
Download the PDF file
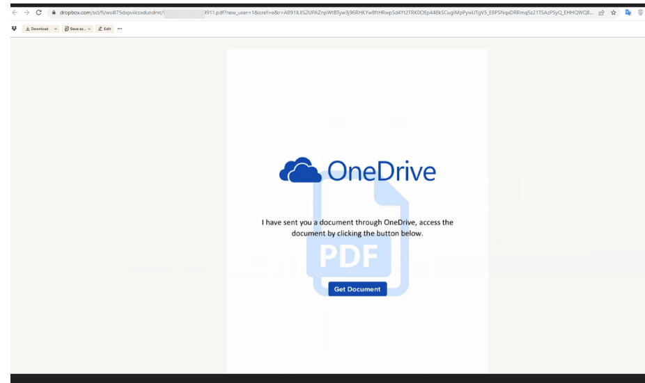click(x=37, y=28)
